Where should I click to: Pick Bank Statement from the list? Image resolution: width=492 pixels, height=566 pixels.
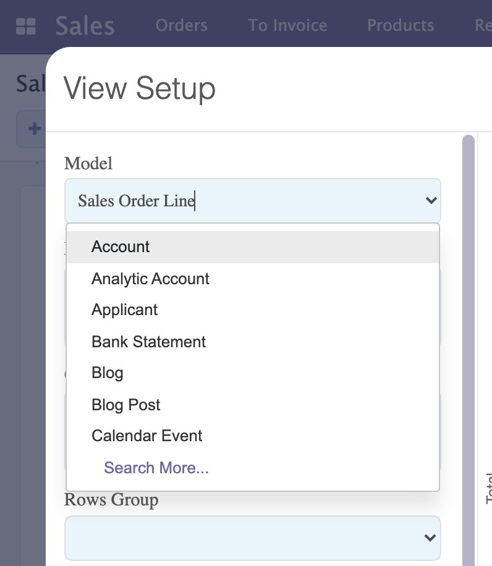coord(253,342)
